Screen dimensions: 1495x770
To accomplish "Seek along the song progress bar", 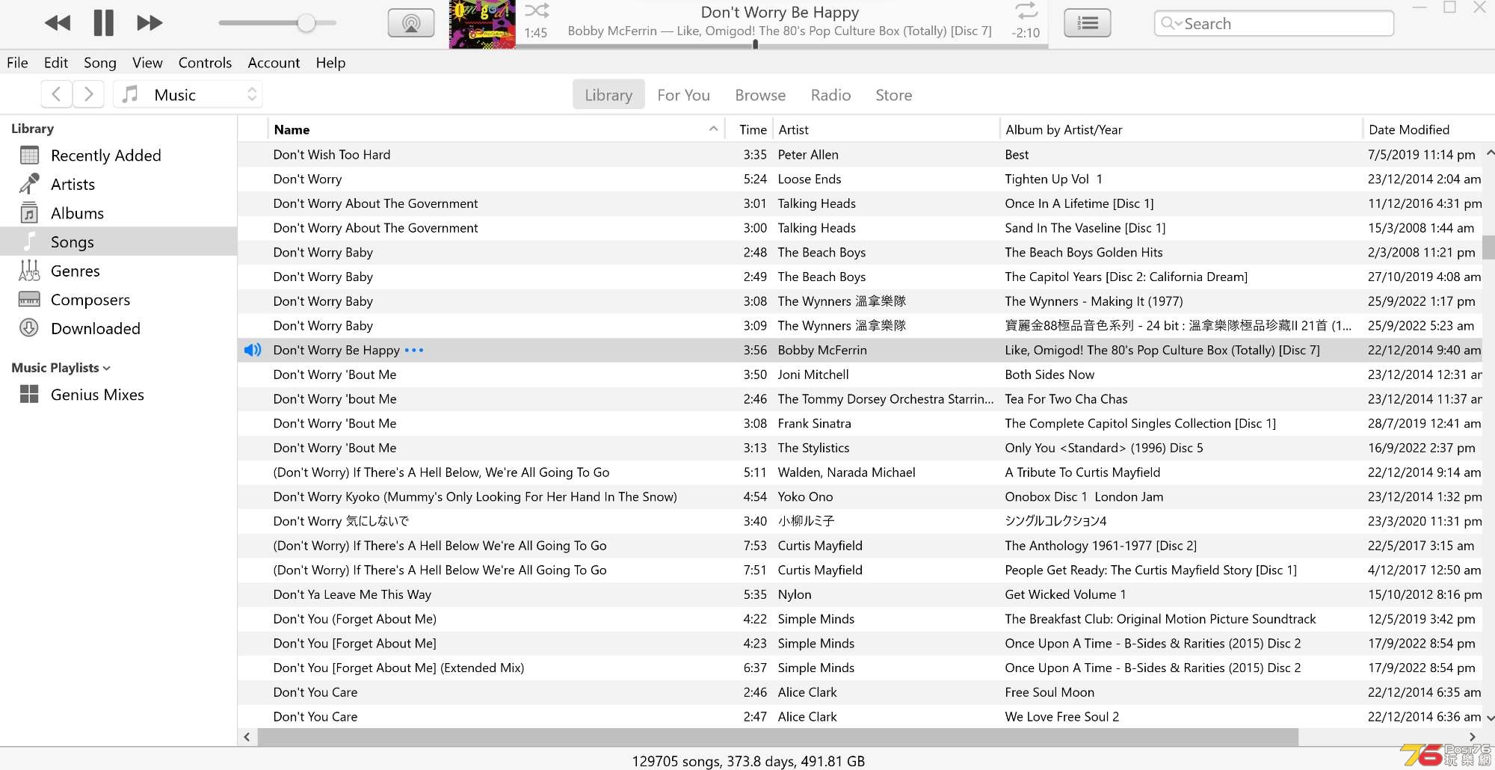I will [x=781, y=46].
